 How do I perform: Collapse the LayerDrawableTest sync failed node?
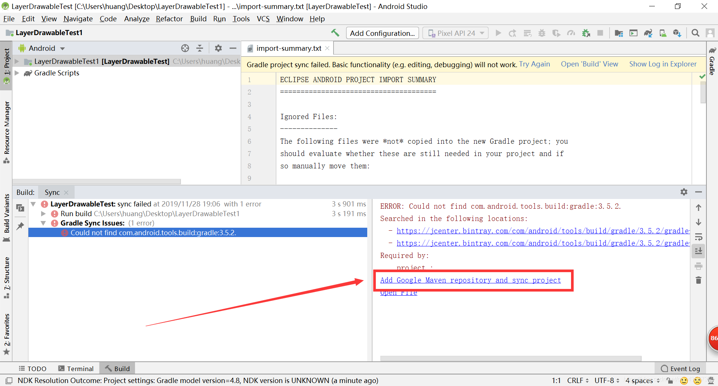tap(33, 204)
